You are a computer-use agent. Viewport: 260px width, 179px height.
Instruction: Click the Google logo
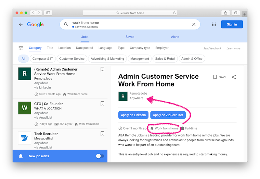click(35, 25)
